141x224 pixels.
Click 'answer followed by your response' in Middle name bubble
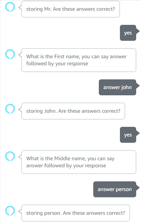pos(66,166)
